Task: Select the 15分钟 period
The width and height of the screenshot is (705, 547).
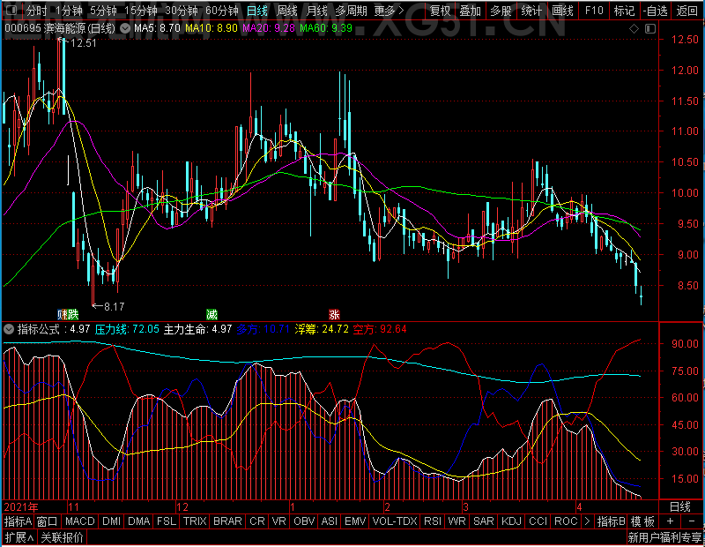Action: pyautogui.click(x=141, y=11)
